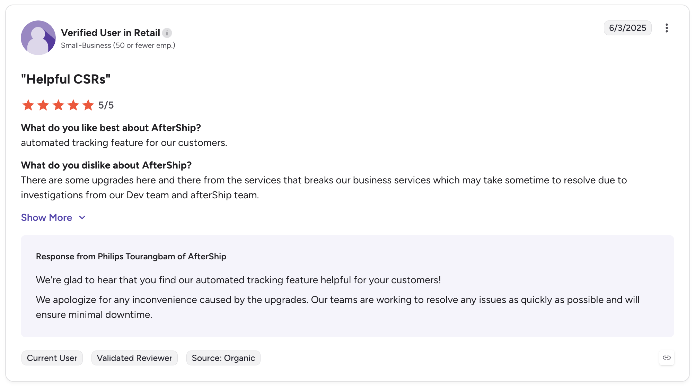Click the Small-Business company size label

(118, 45)
